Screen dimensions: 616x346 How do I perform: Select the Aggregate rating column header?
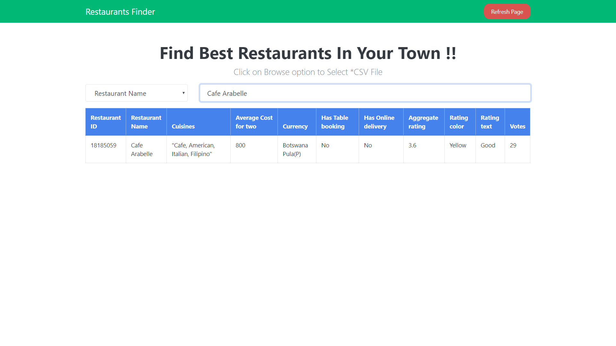tap(423, 122)
